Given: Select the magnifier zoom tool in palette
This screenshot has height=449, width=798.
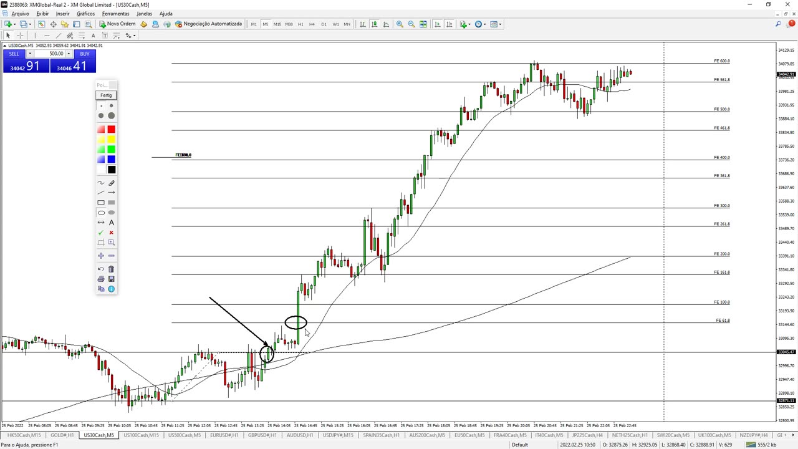Looking at the screenshot, I should [x=111, y=243].
